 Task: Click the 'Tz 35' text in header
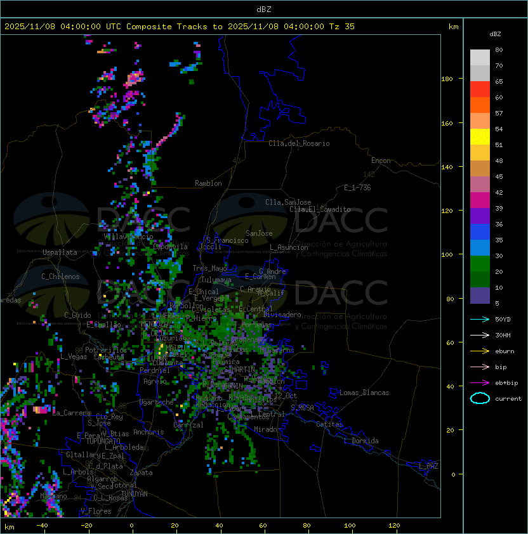tap(342, 27)
